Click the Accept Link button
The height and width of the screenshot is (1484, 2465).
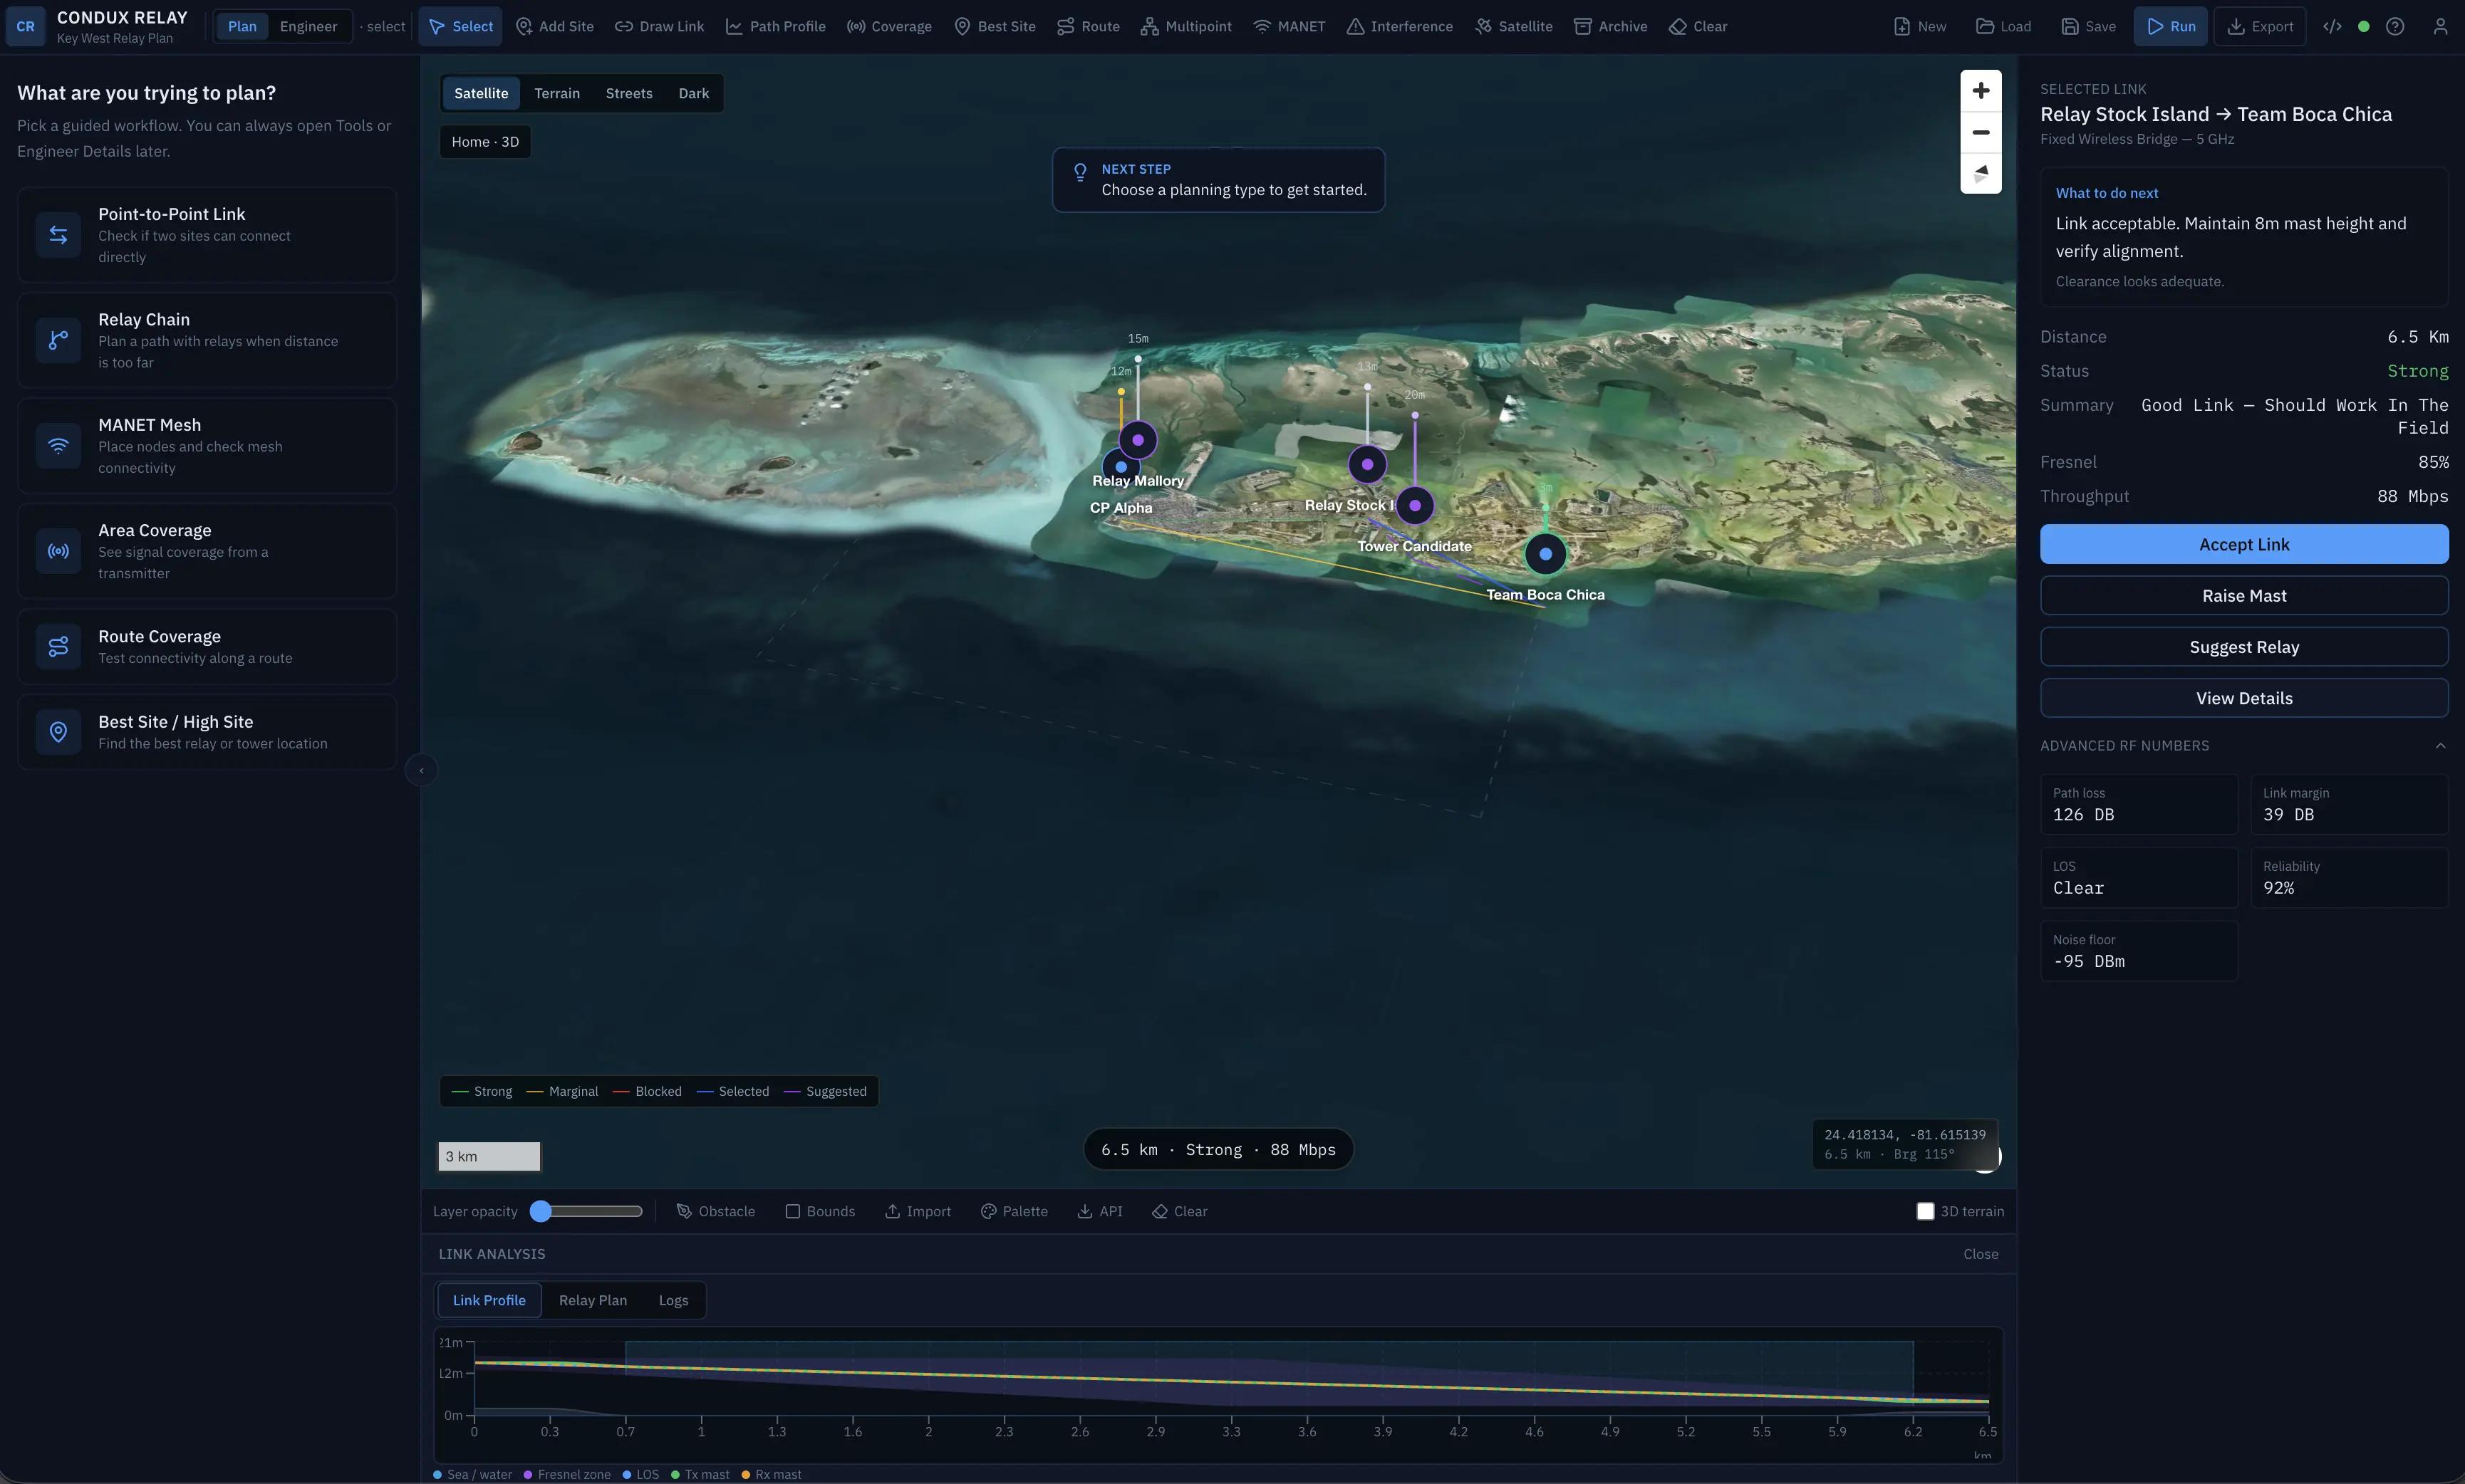[2244, 544]
